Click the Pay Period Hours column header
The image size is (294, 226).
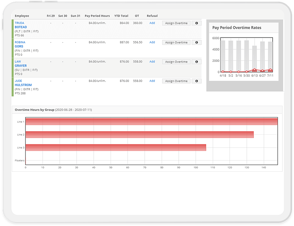coord(97,16)
